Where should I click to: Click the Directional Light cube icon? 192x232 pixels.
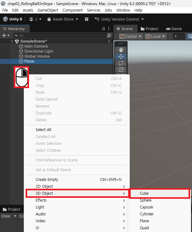21,51
